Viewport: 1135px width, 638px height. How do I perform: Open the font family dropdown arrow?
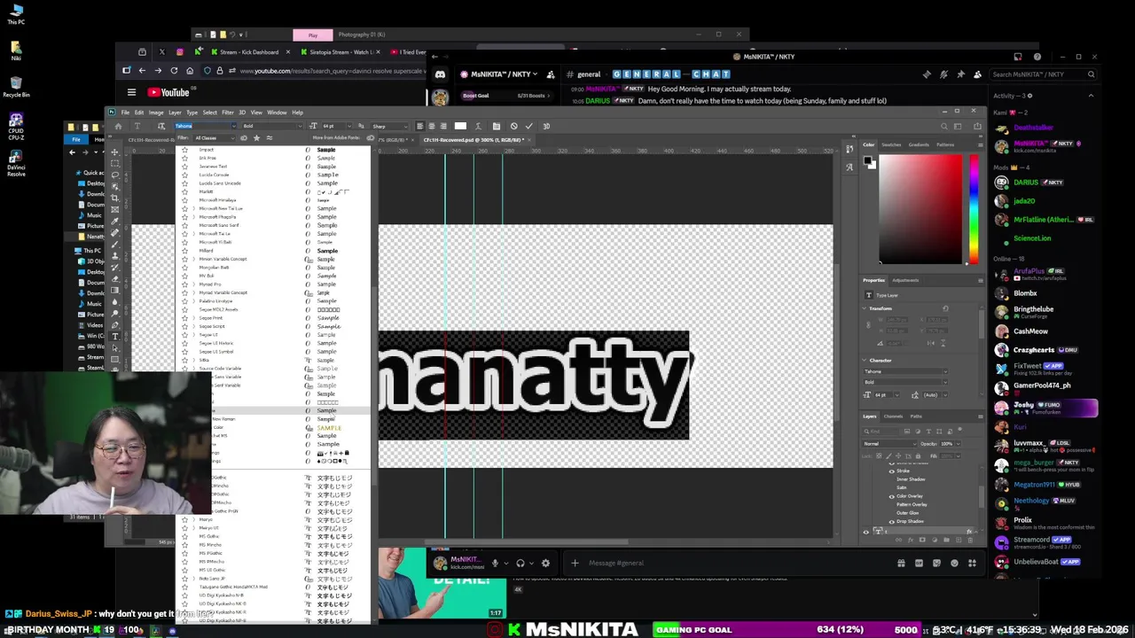tap(234, 126)
